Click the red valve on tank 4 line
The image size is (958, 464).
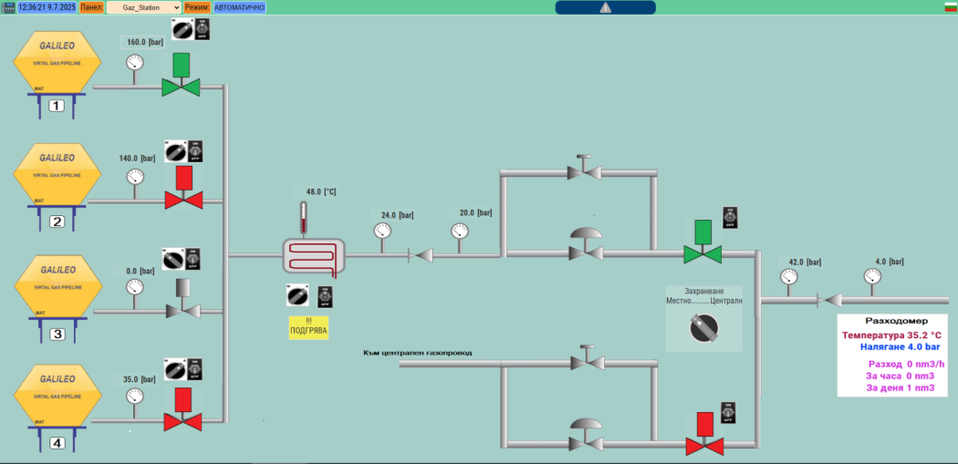pyautogui.click(x=182, y=409)
